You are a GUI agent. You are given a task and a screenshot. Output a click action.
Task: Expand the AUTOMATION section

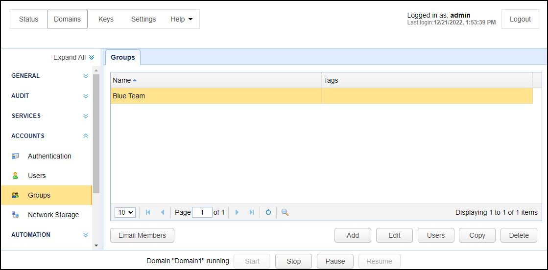point(86,235)
